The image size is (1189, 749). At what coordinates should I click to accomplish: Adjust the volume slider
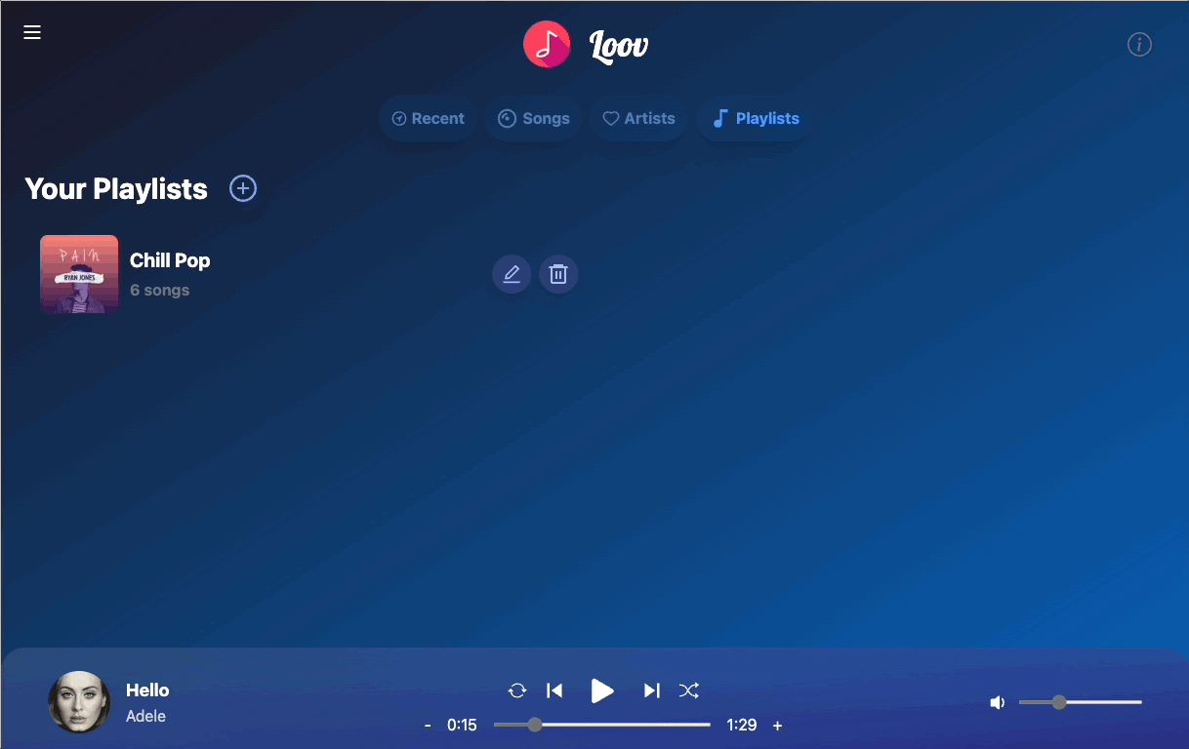(1081, 702)
